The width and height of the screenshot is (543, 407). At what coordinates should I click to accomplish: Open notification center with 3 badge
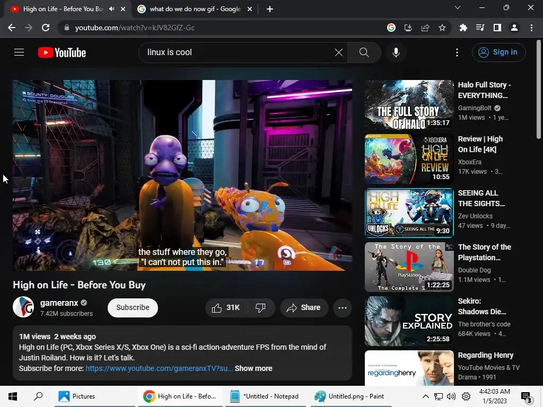coord(526,396)
